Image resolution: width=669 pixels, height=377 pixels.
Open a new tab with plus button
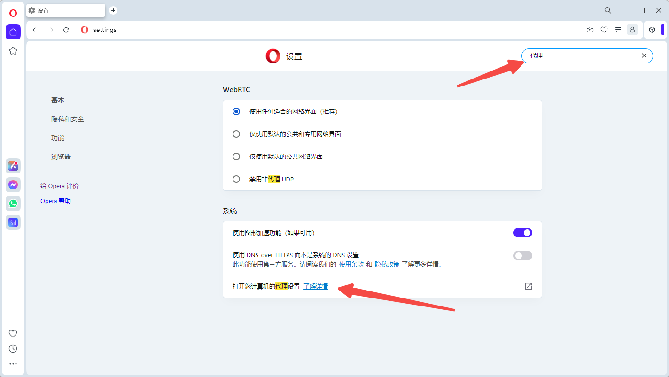pos(113,10)
